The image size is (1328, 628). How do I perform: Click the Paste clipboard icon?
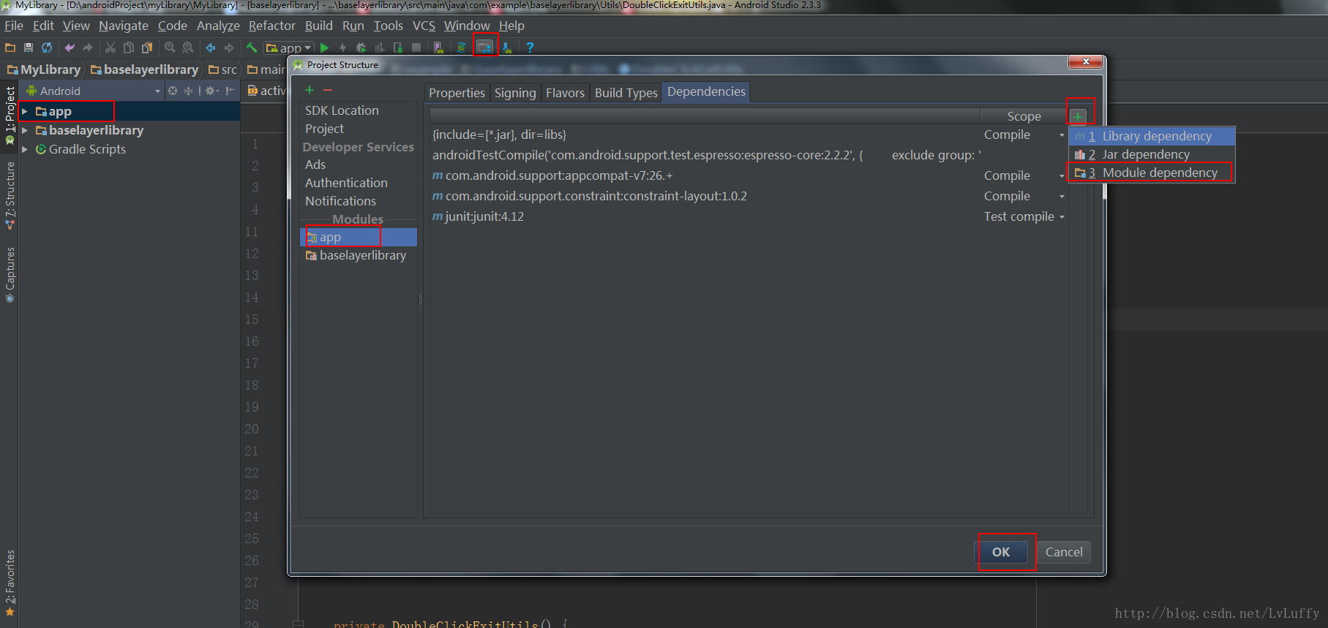tap(147, 48)
